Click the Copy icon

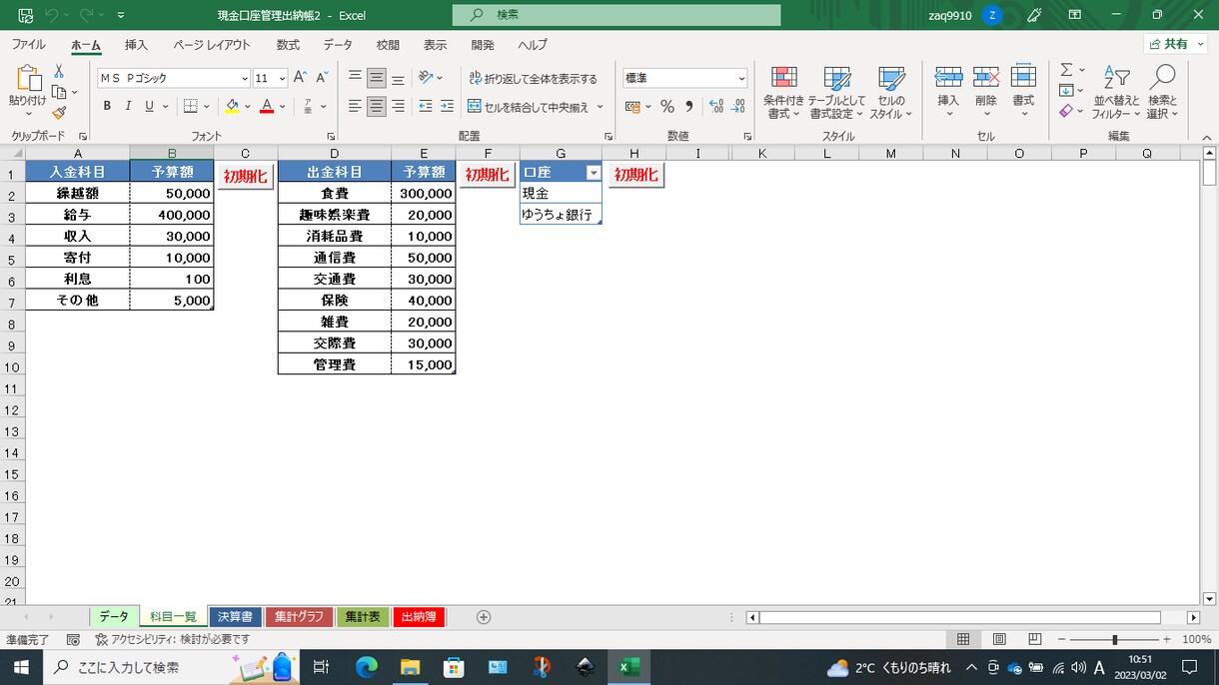pos(59,92)
